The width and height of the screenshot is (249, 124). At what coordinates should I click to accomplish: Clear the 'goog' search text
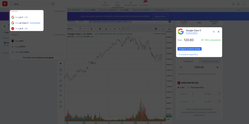pos(53,4)
